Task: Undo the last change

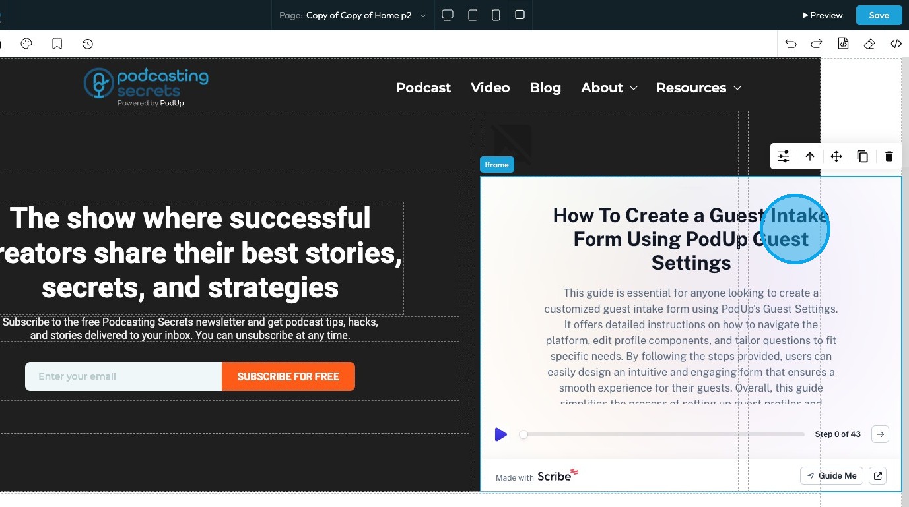Action: (x=791, y=44)
